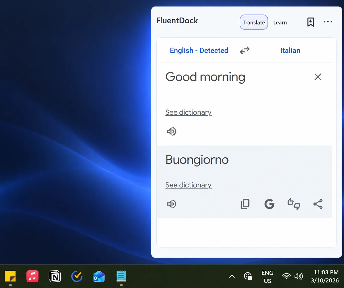Open Outlook from the taskbar
The height and width of the screenshot is (288, 344).
pos(99,276)
